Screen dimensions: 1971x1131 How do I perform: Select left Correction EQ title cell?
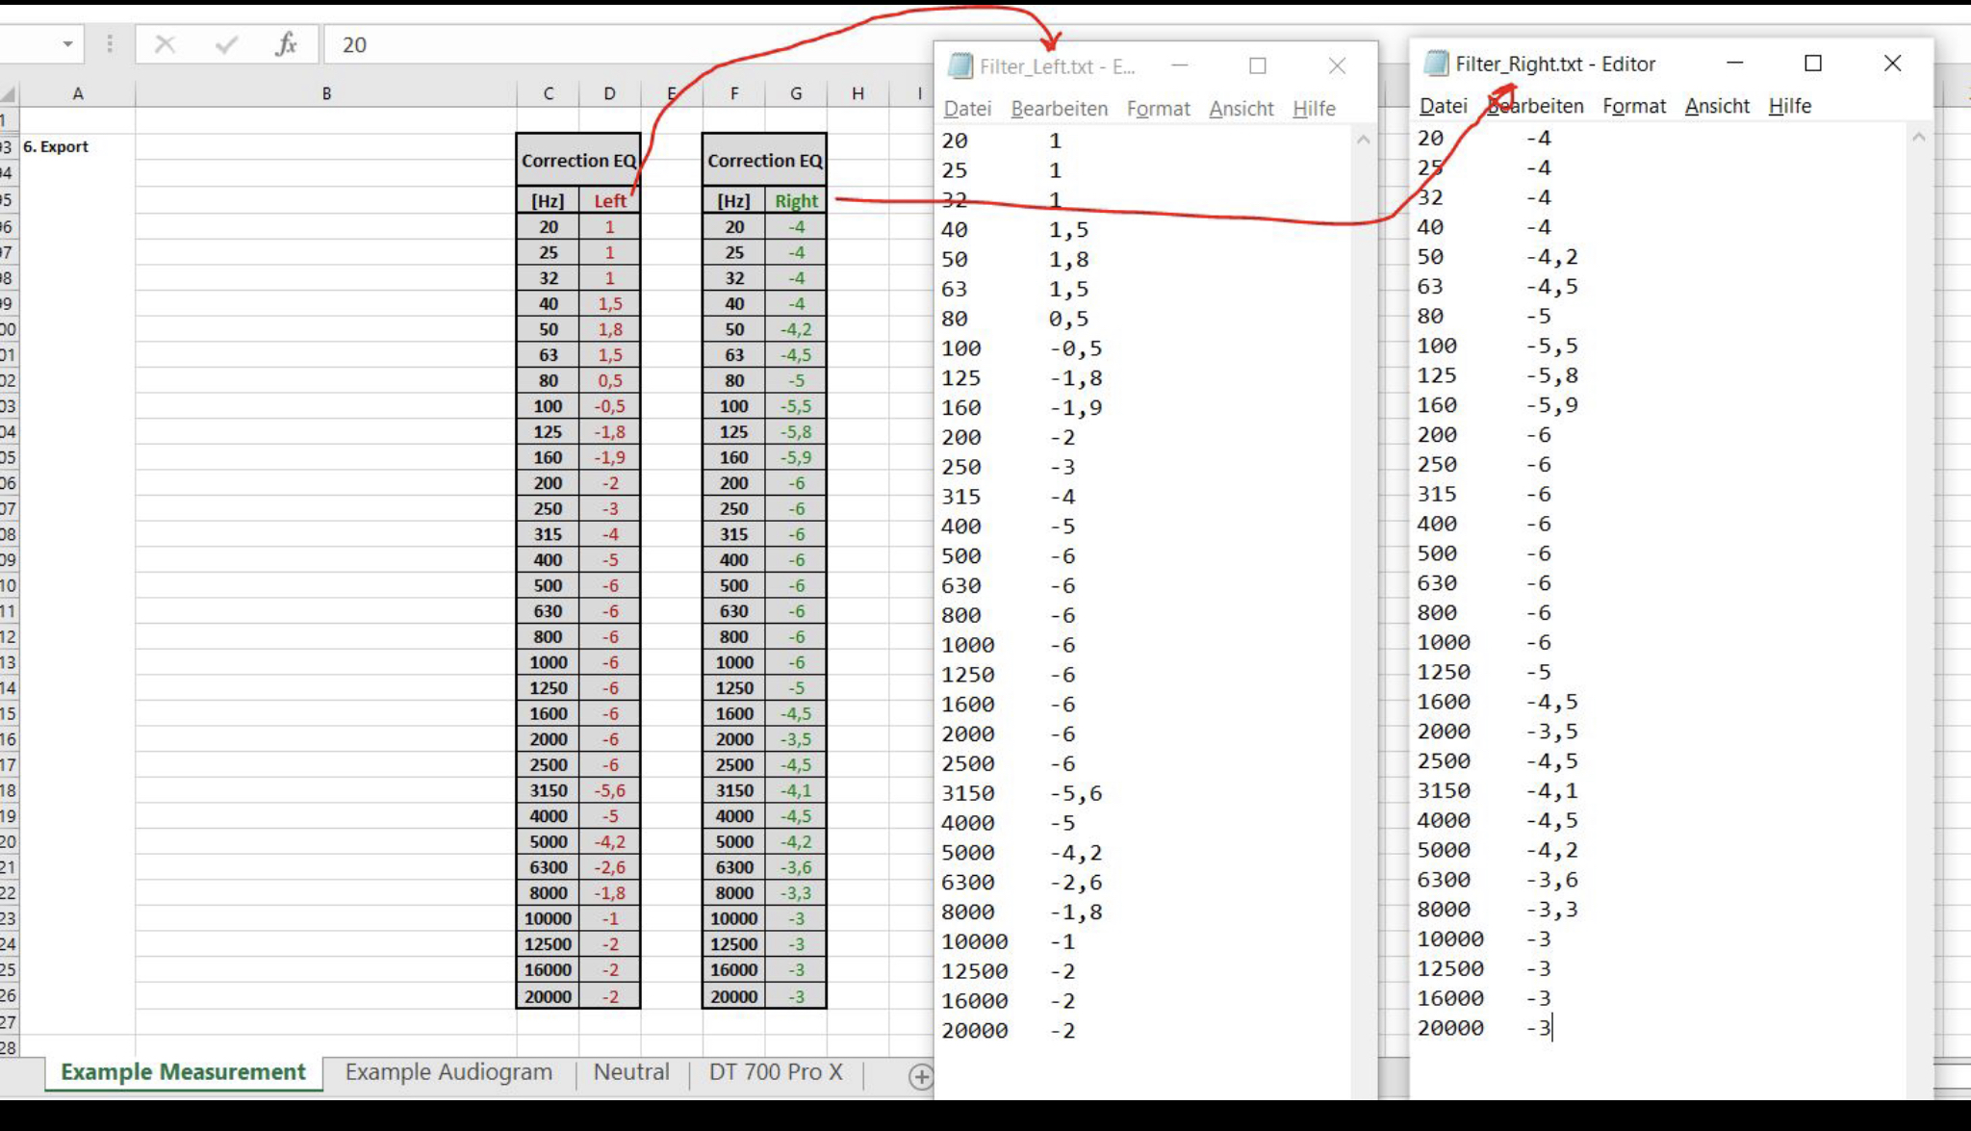pos(578,161)
